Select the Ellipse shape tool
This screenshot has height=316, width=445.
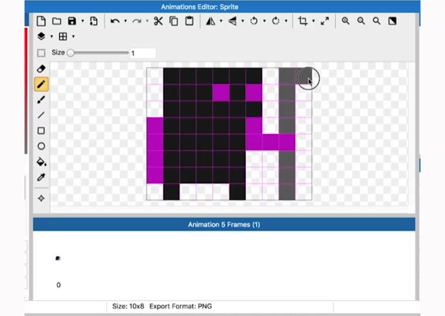(x=41, y=146)
